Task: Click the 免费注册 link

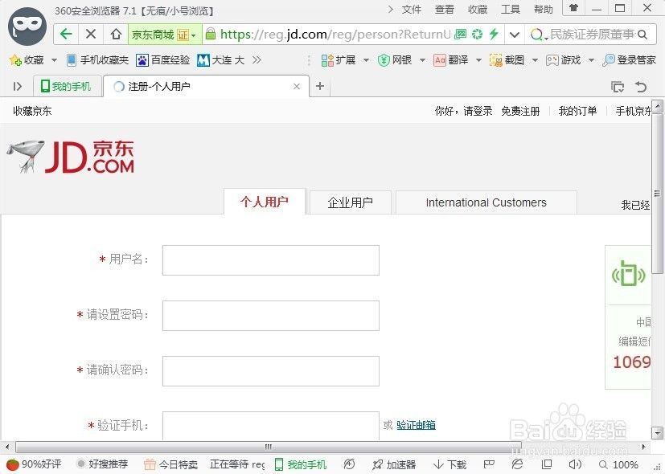Action: point(520,111)
